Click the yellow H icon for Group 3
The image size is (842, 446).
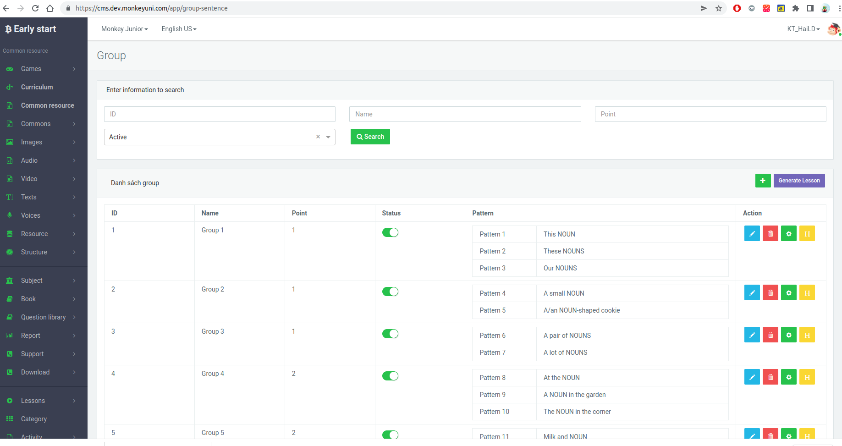[807, 335]
